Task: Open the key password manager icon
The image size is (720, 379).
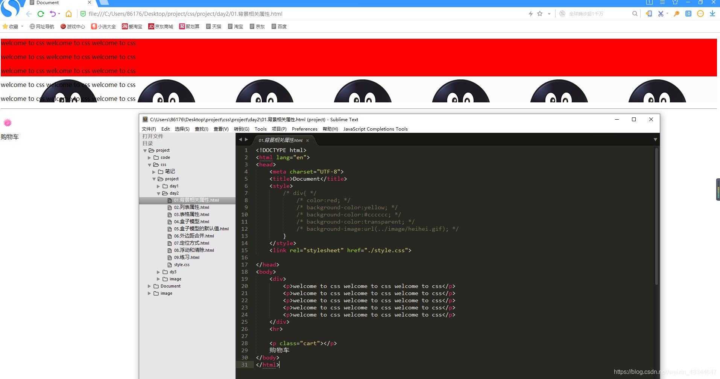Action: point(676,14)
